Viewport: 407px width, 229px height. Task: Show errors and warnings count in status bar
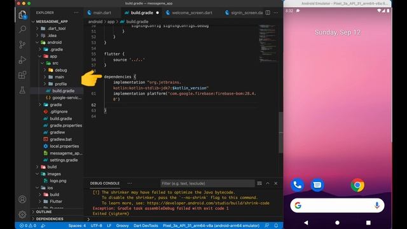pyautogui.click(x=28, y=226)
